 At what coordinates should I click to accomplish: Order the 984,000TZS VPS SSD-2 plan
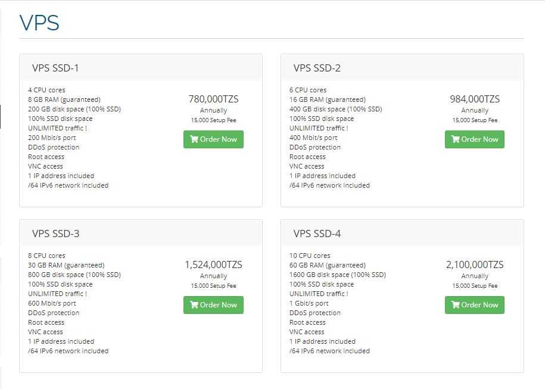click(475, 139)
